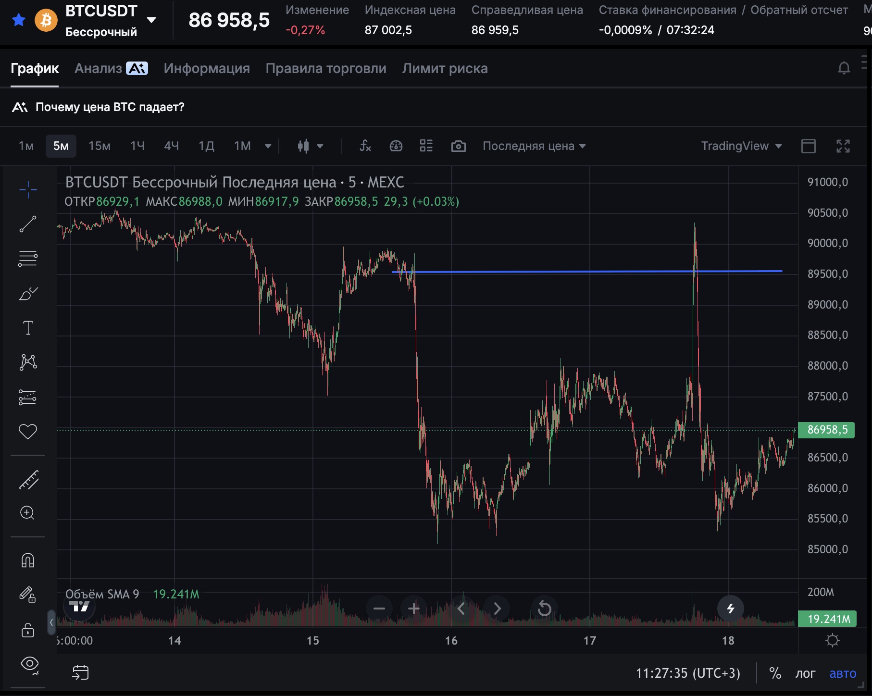The image size is (872, 696).
Task: Toggle percent scale mode
Action: (x=775, y=673)
